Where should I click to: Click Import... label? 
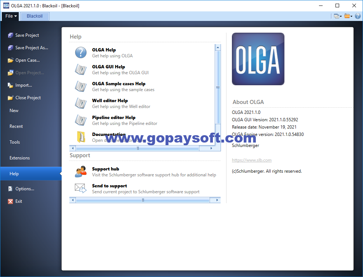[x=23, y=85]
